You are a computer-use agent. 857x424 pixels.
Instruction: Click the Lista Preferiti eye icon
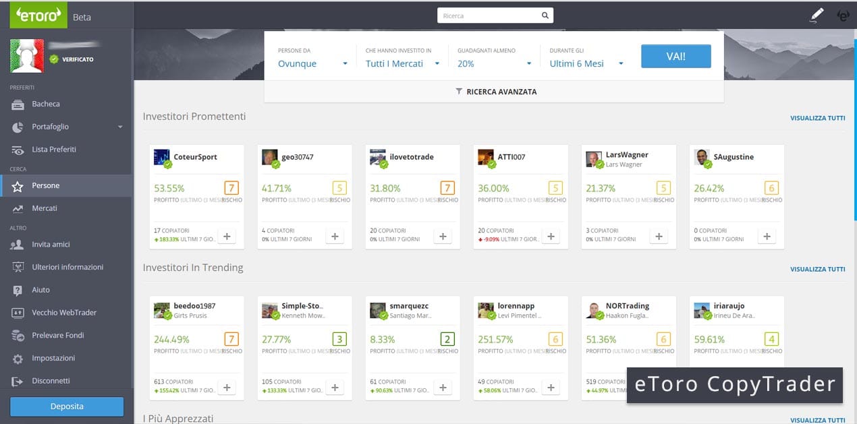18,150
